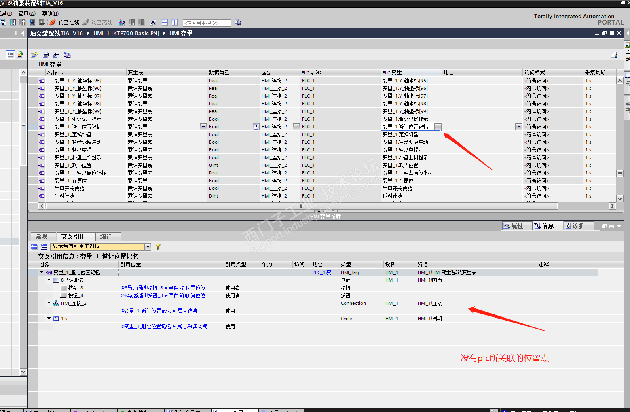Click the tag table scroll left arrow

pyautogui.click(x=42, y=206)
